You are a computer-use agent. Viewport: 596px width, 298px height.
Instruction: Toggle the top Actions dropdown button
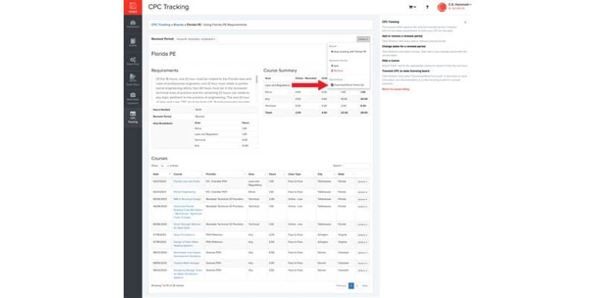[363, 39]
